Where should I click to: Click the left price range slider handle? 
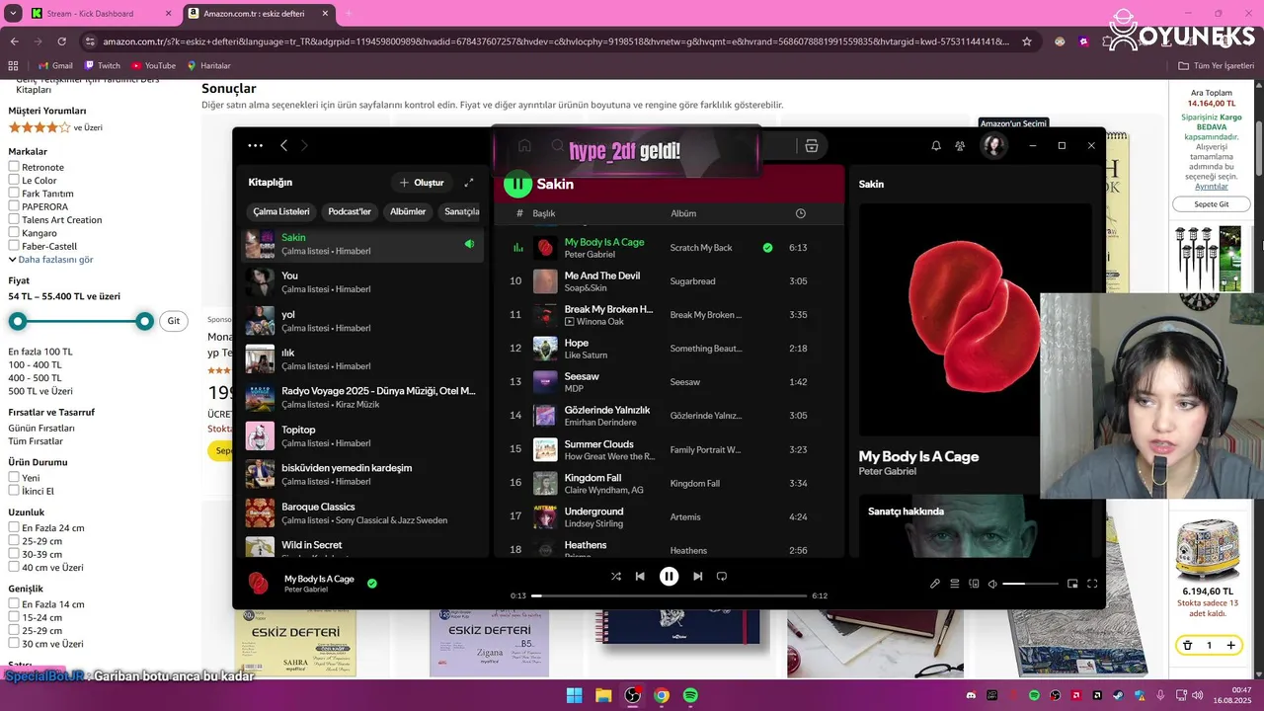pos(17,321)
